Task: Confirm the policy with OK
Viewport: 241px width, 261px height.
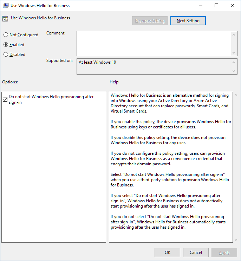Action: (x=168, y=253)
